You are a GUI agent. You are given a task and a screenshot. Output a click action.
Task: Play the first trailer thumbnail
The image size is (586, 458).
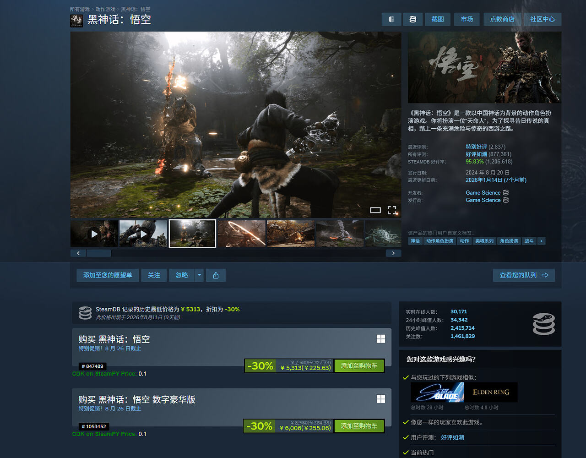[x=94, y=234]
